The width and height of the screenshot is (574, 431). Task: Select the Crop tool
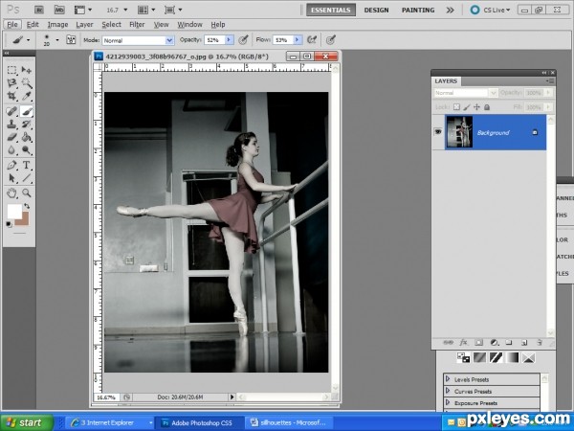click(x=11, y=97)
